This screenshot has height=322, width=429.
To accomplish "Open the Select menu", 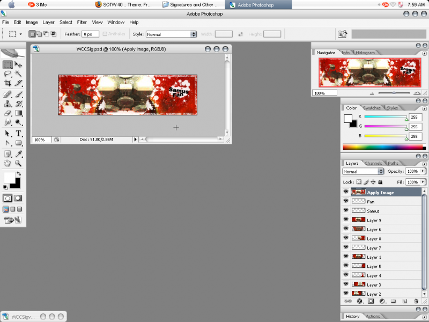I will [x=65, y=23].
